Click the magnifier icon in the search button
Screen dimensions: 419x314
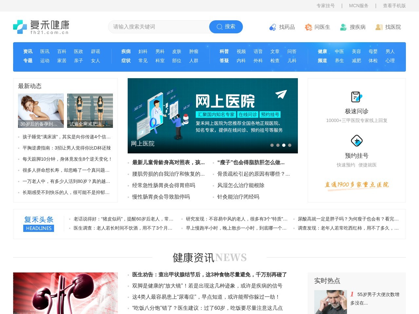(x=219, y=27)
